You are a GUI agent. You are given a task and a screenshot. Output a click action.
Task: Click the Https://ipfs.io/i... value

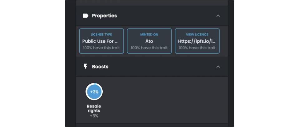(197, 41)
